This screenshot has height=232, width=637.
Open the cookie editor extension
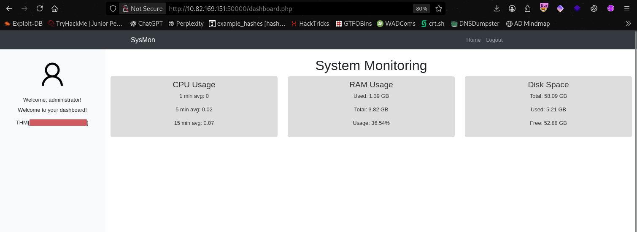[594, 8]
